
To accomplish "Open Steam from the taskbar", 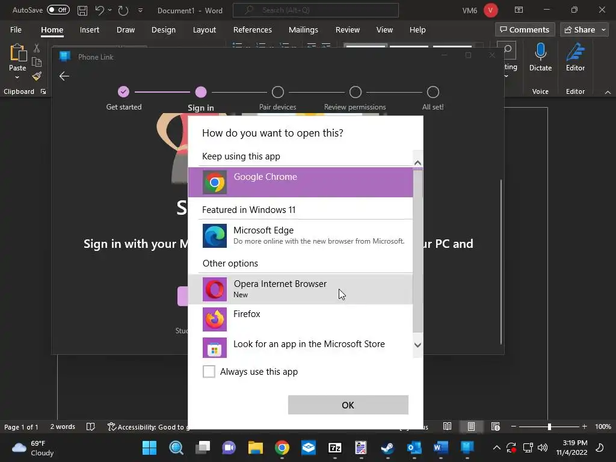I will pyautogui.click(x=388, y=448).
